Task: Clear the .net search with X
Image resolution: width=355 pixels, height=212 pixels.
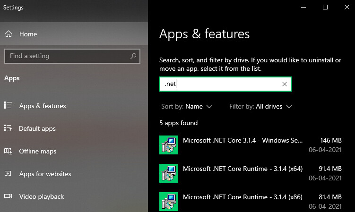Action: coord(285,84)
